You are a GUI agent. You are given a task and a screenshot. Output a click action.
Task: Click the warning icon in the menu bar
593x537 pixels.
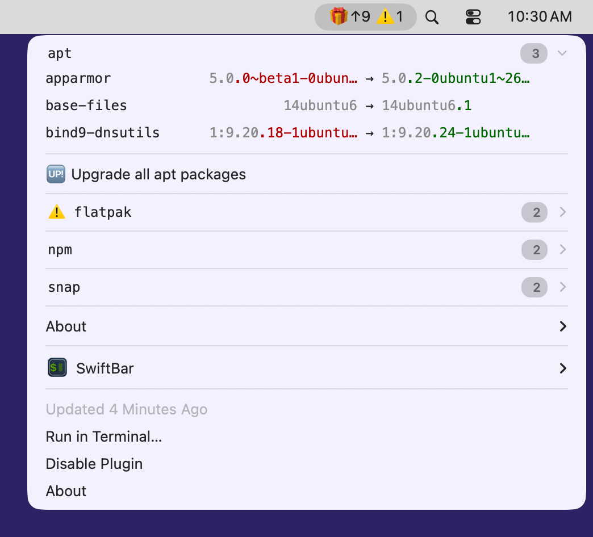[385, 16]
